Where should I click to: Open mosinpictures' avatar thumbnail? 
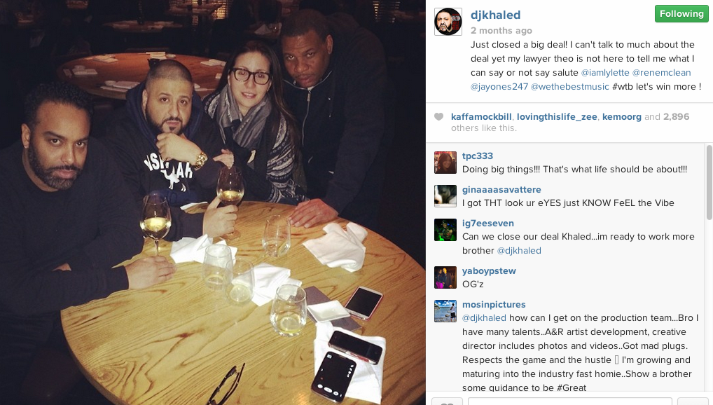pyautogui.click(x=445, y=311)
